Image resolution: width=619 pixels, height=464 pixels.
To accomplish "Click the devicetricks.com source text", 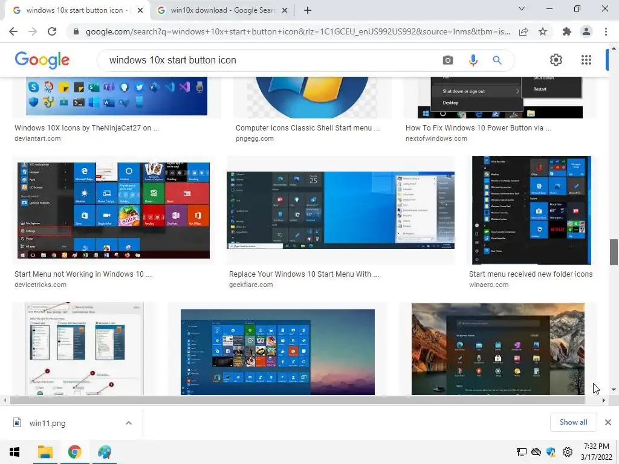I will [41, 285].
